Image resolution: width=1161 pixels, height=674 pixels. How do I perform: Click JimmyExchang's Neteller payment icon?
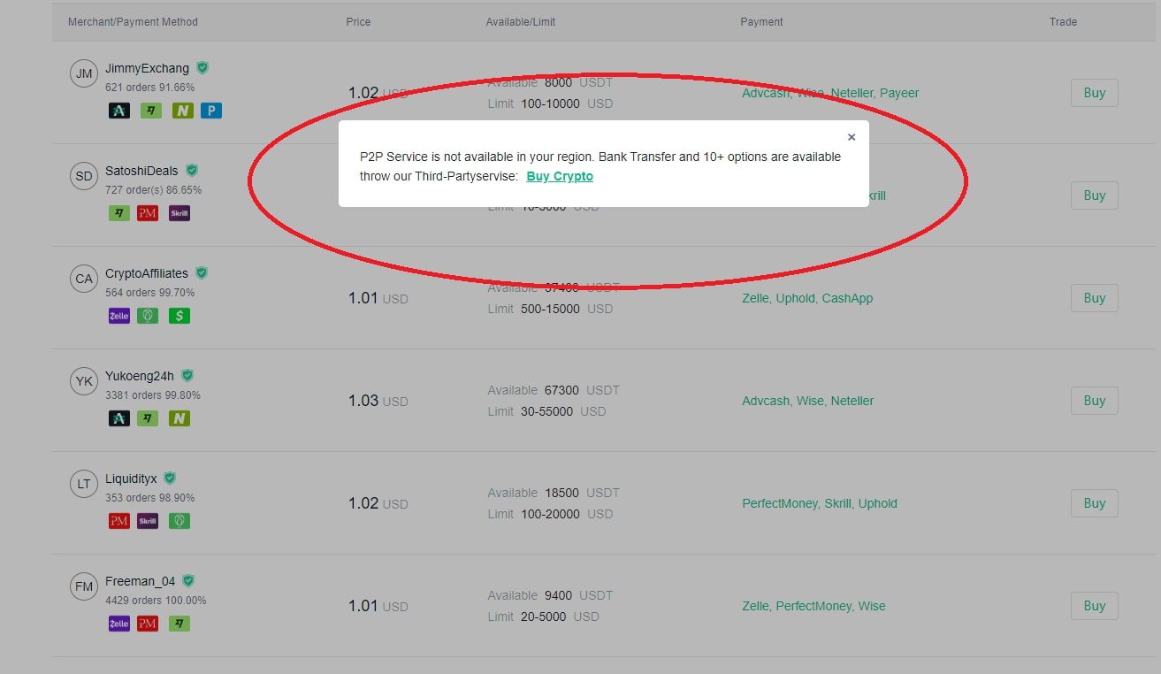[x=183, y=111]
